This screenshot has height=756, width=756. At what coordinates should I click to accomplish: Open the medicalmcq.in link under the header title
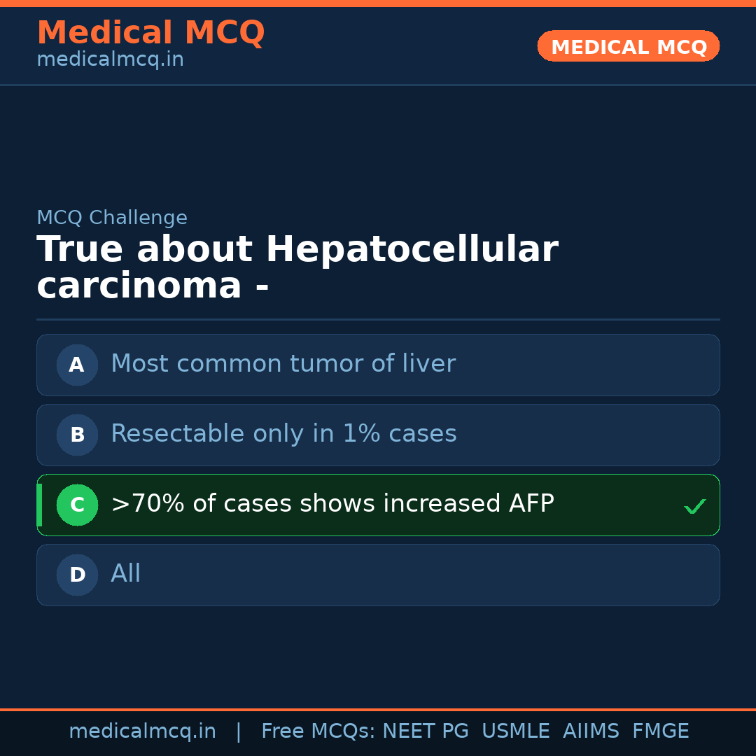click(110, 60)
